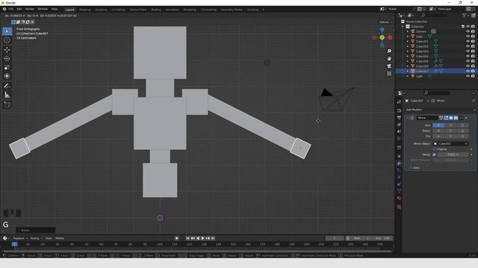Open the Window menu

43,10
